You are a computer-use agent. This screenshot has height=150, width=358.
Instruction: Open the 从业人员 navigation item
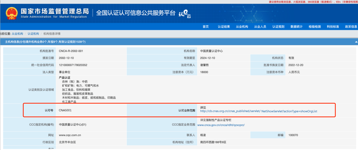coord(260,27)
